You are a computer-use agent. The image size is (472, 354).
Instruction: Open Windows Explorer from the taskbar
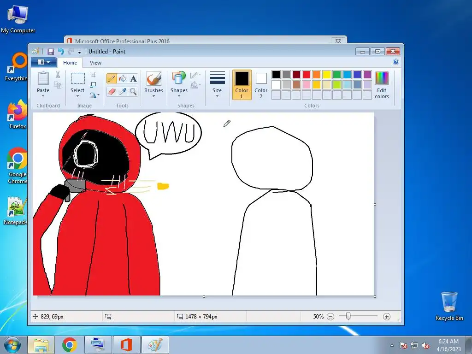(x=41, y=345)
